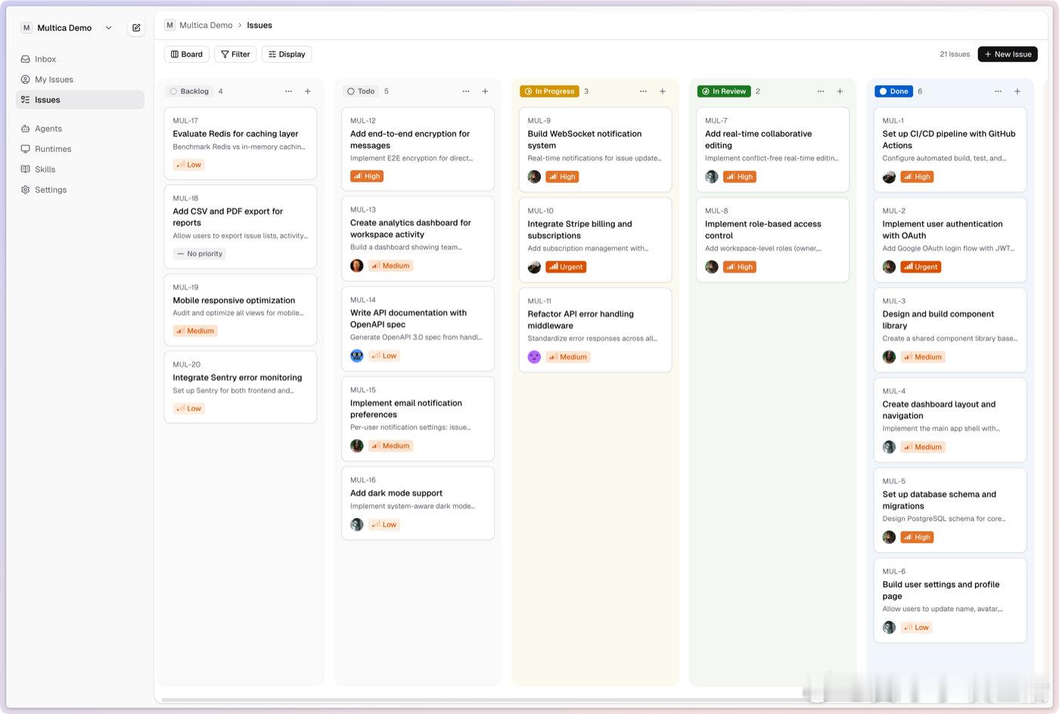
Task: Click the In Progress status badge
Action: (549, 92)
